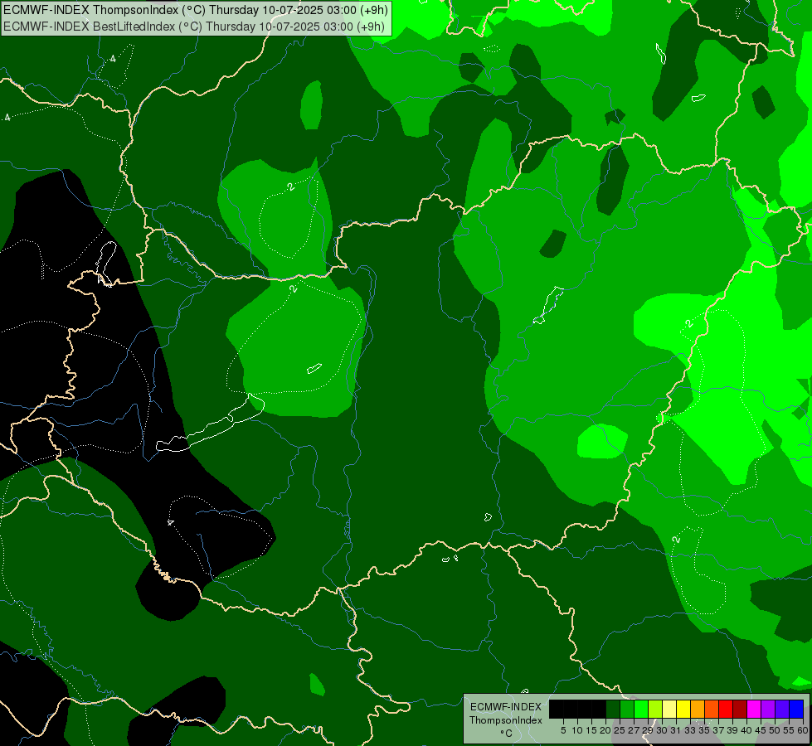Click the deep orange 35-37 legend swatch
This screenshot has width=812, height=746.
(x=712, y=709)
